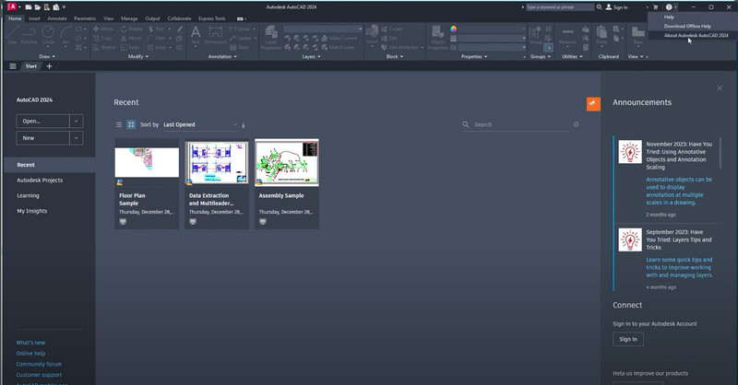Open the Recent search settings gear
Viewport: 738px width, 385px height.
[x=576, y=124]
